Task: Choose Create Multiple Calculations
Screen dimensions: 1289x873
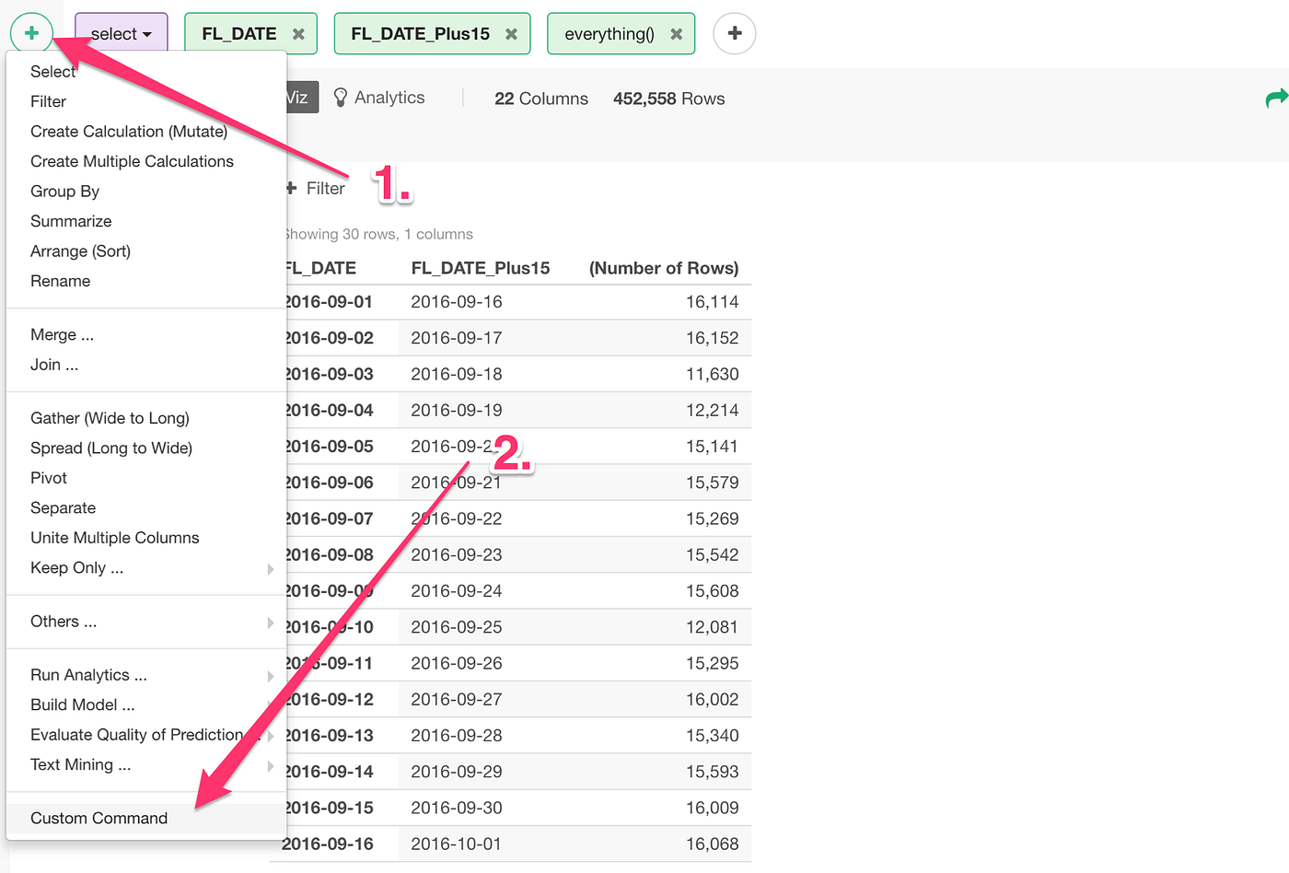Action: click(132, 161)
